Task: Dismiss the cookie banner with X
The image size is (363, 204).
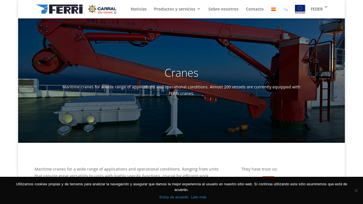Action: 356,190
